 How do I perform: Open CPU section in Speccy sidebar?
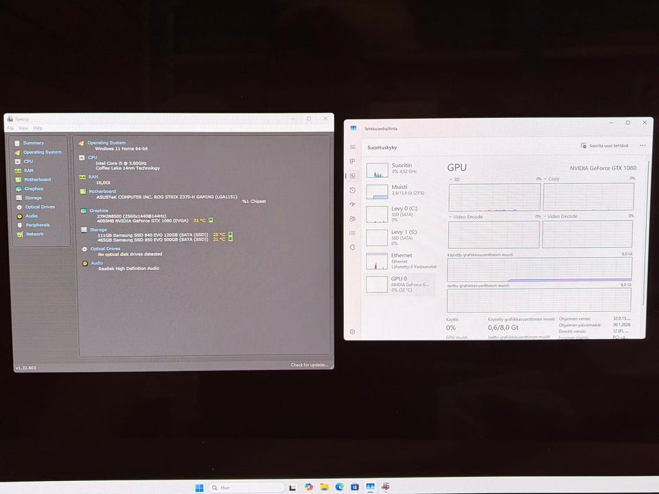coord(28,161)
